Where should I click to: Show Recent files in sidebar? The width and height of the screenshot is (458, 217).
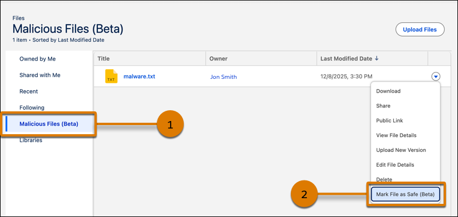[x=29, y=91]
